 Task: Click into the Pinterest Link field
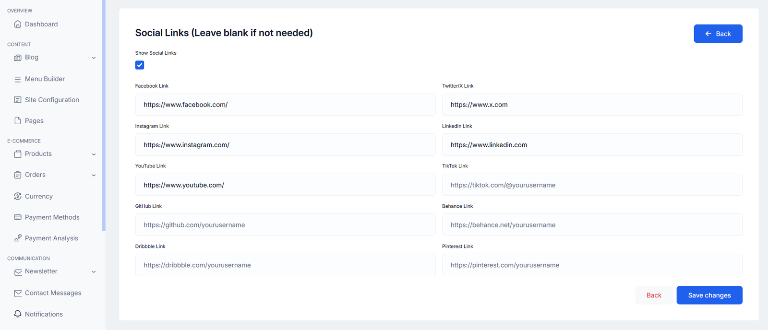[x=592, y=265]
